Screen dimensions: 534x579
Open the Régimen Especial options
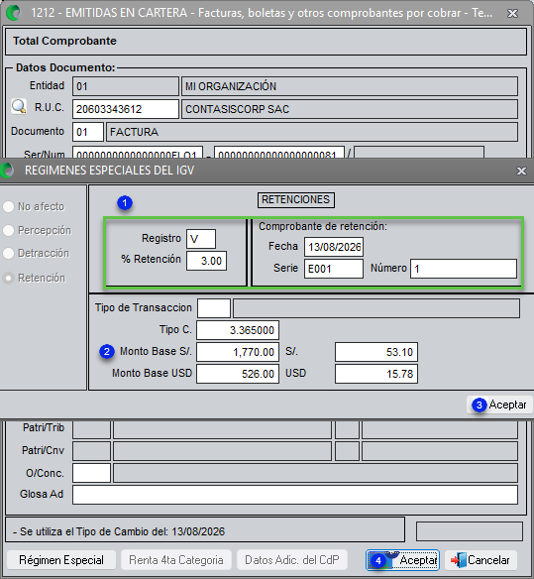61,560
